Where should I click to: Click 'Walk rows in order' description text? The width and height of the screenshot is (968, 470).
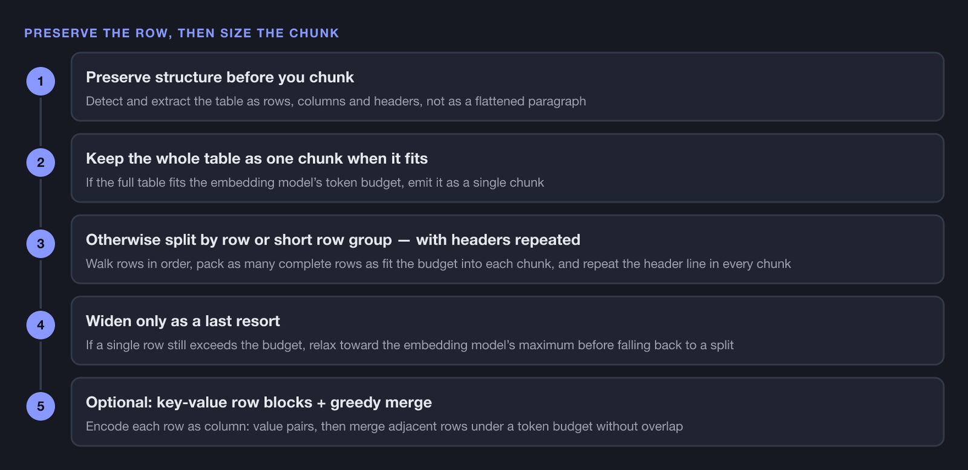[438, 263]
